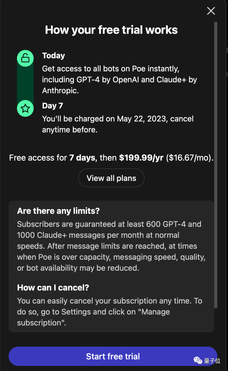Screen dimensions: 228x371
Task: Click the Day 7 heading
Action: pyautogui.click(x=52, y=106)
